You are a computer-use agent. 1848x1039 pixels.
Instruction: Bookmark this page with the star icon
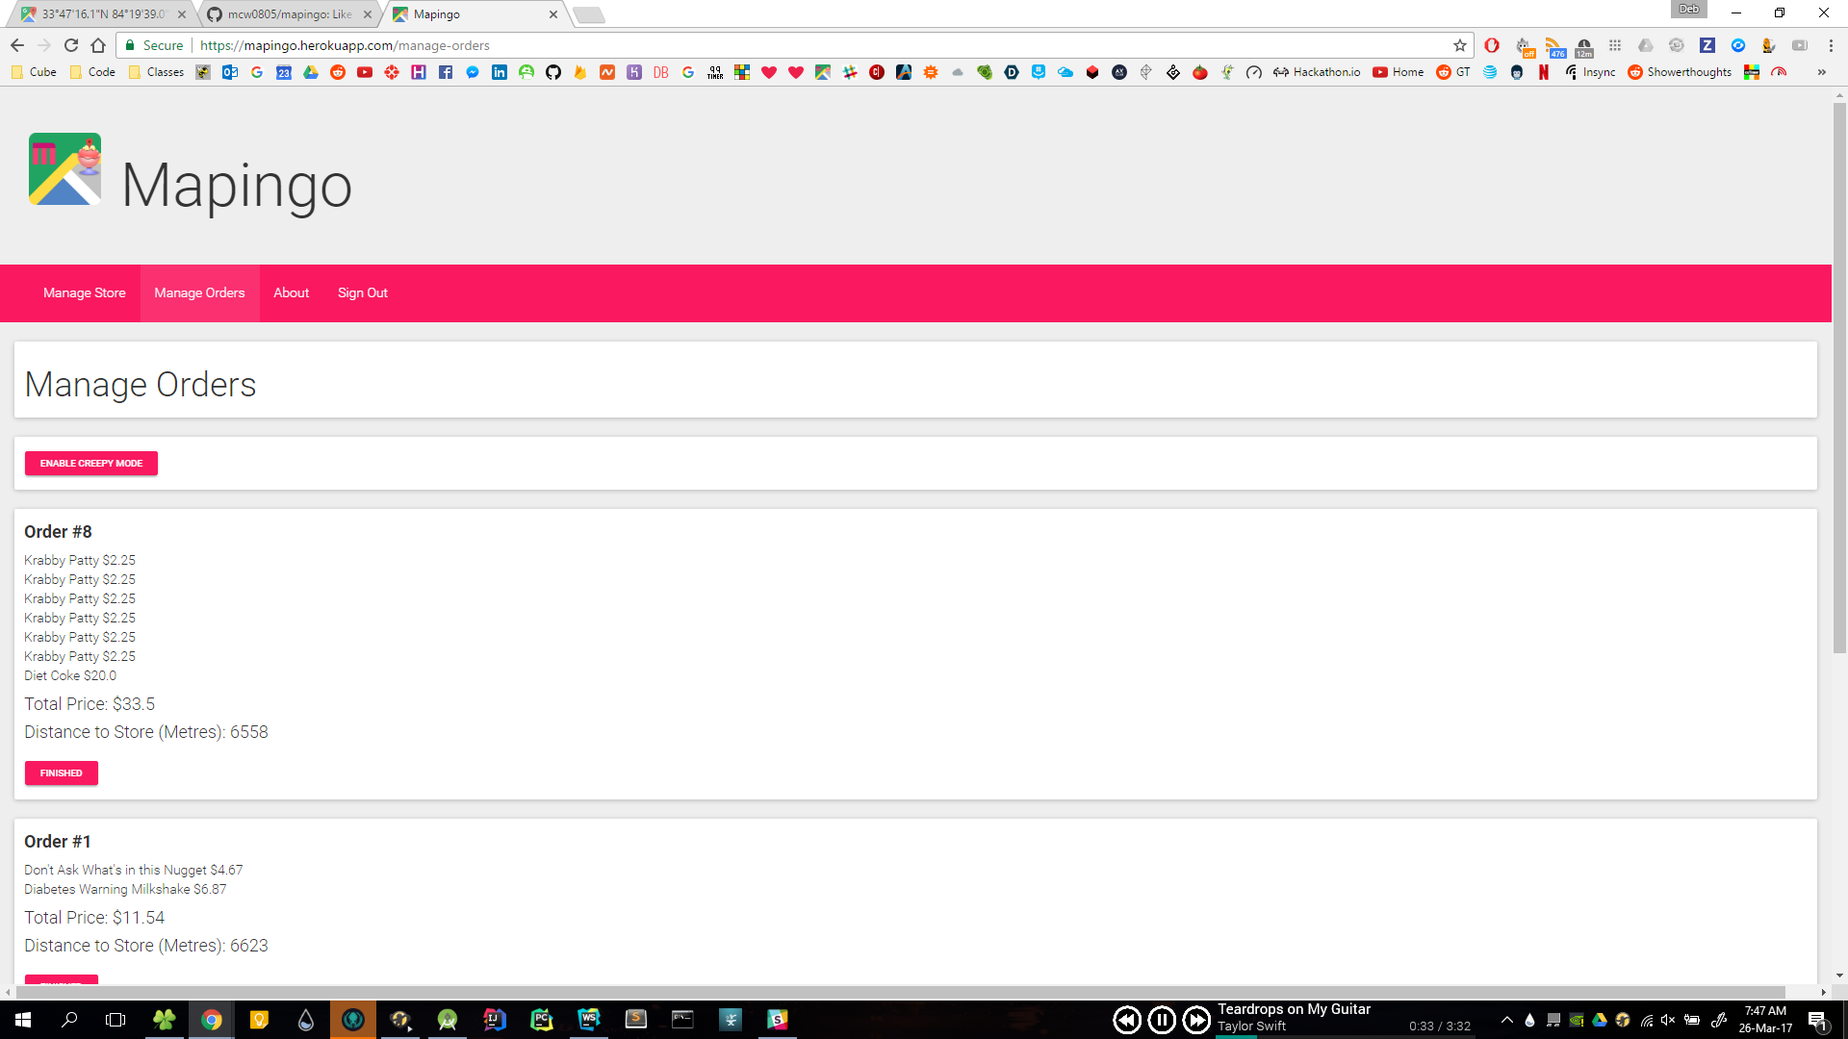point(1460,45)
